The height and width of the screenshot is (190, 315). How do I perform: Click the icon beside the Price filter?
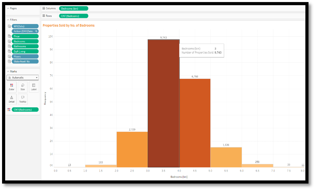(x=9, y=36)
